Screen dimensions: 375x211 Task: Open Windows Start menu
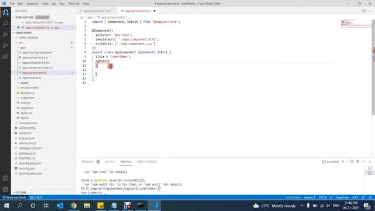(x=6, y=206)
